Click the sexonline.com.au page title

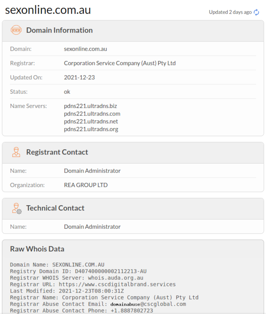(48, 10)
